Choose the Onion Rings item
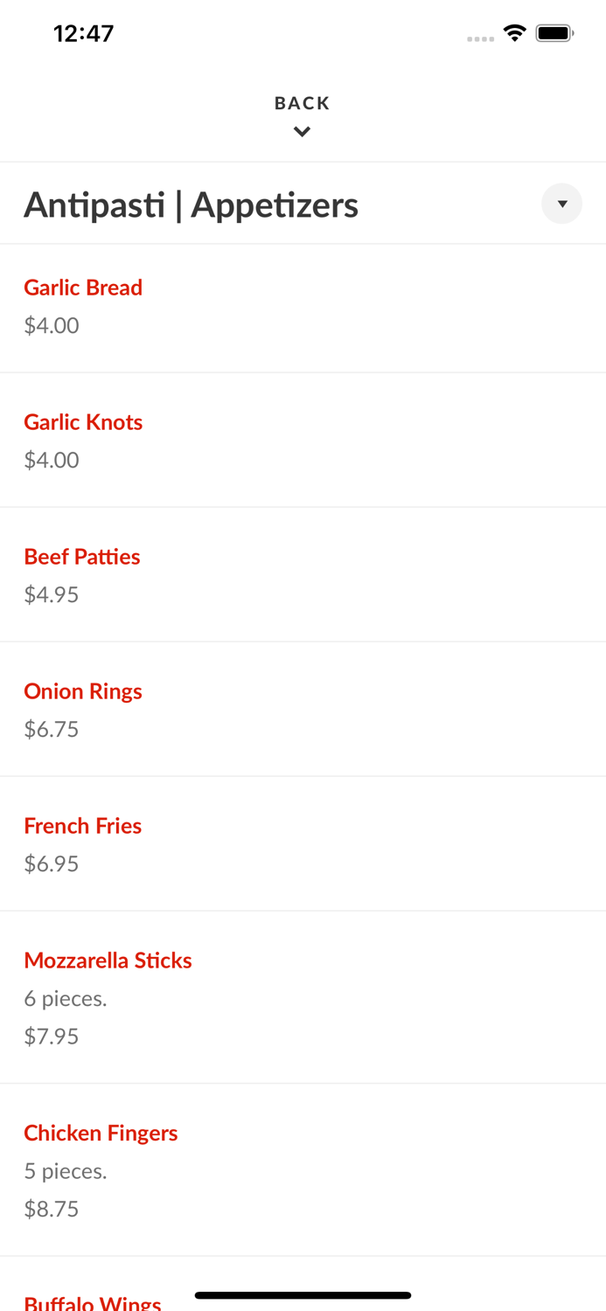The width and height of the screenshot is (606, 1311). click(83, 691)
